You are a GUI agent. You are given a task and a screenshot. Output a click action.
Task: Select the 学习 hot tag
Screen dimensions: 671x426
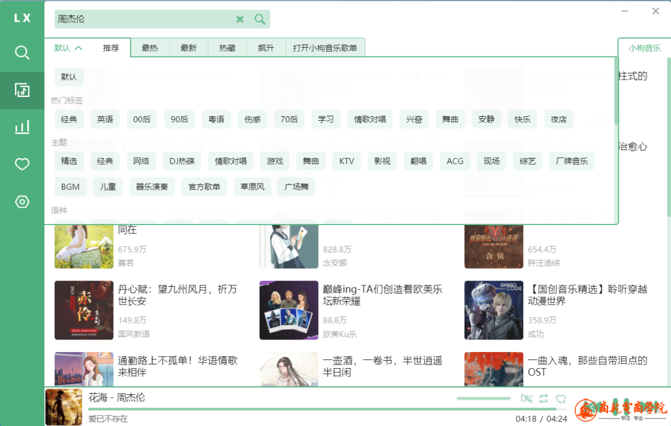pyautogui.click(x=326, y=119)
